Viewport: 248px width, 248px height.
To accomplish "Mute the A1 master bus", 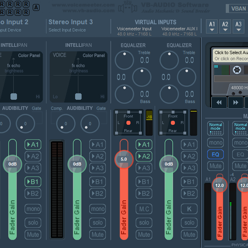I will (x=215, y=166).
